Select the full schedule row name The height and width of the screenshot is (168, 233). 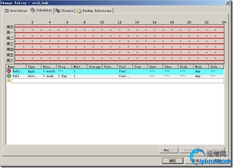(x=16, y=76)
